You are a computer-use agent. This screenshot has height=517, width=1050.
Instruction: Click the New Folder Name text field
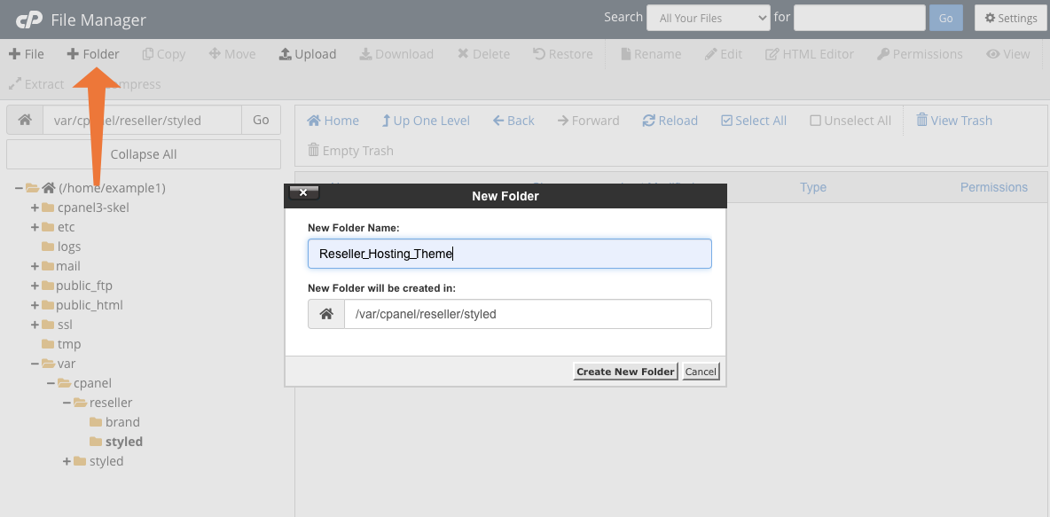point(509,254)
